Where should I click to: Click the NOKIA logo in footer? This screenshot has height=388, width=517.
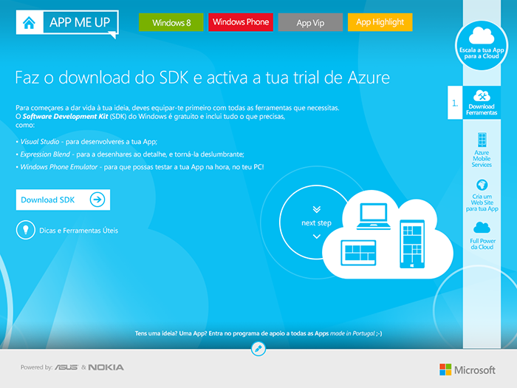[x=106, y=367]
